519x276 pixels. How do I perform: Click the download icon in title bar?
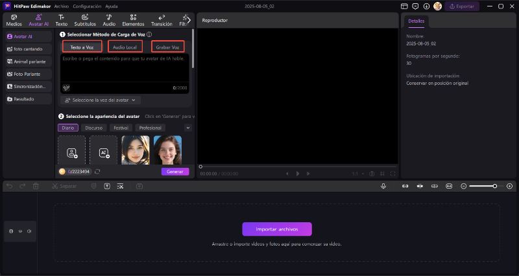click(426, 6)
